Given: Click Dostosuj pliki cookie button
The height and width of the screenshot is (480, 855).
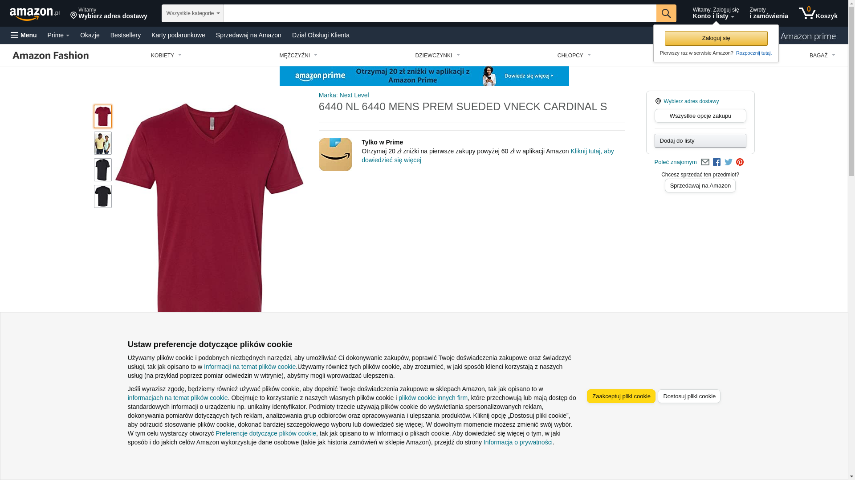Looking at the screenshot, I should click(689, 396).
